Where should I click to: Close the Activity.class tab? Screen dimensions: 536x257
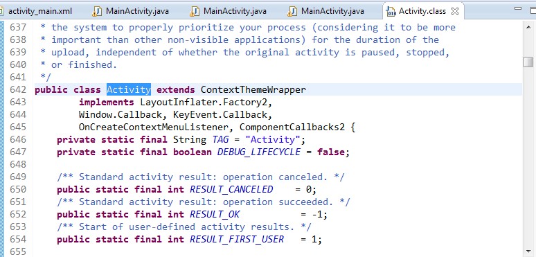coord(455,11)
